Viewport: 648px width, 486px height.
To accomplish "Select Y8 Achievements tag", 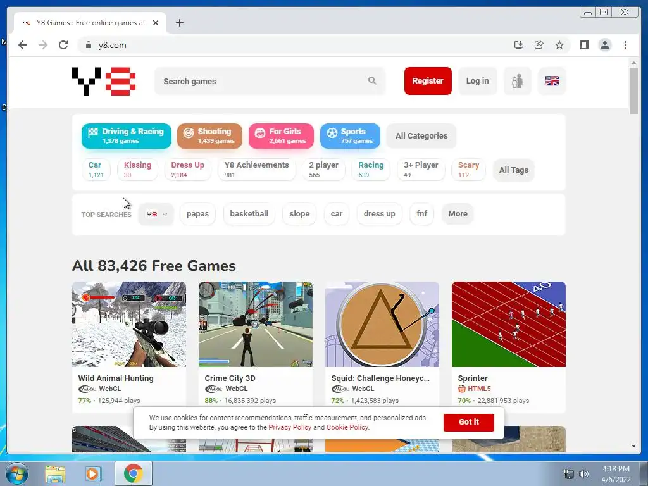I will click(257, 170).
